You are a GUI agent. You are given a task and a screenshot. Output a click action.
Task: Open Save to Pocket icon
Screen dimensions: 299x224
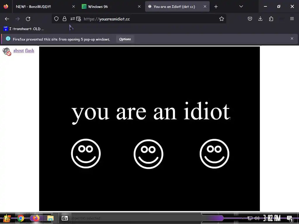tap(250, 19)
